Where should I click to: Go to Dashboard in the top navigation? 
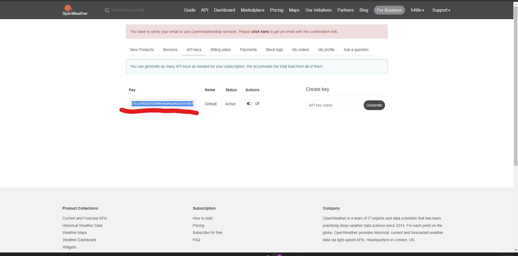click(224, 10)
